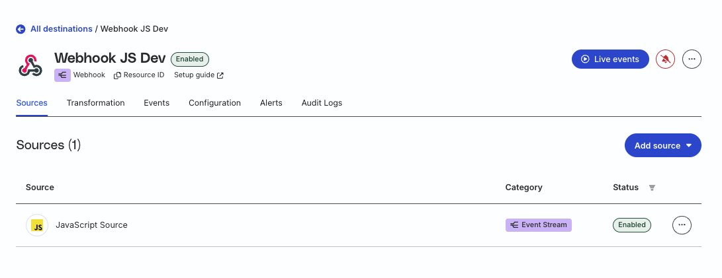Click the back arrow icon beside All destinations

tap(21, 29)
